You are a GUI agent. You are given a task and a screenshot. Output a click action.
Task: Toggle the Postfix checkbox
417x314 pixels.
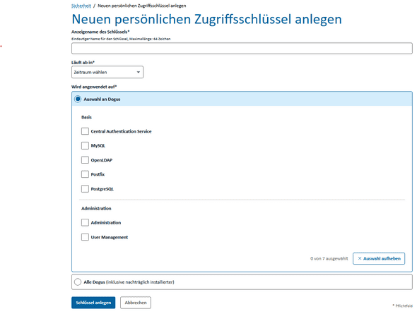pos(85,174)
